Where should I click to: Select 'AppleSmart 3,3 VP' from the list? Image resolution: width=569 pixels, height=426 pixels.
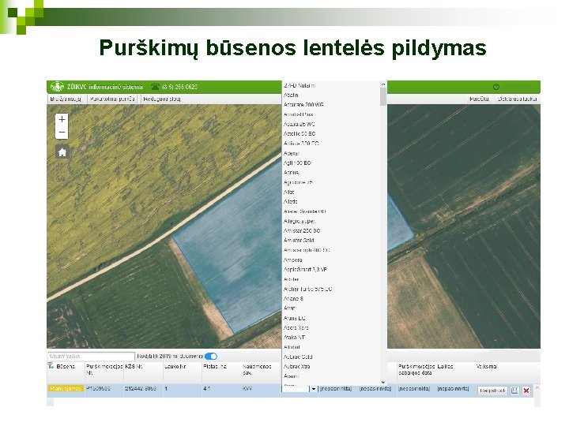(305, 270)
